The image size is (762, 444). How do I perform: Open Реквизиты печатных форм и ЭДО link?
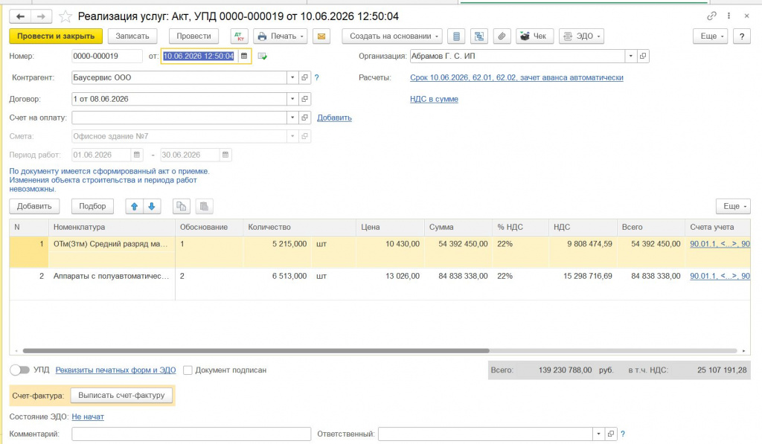click(115, 370)
